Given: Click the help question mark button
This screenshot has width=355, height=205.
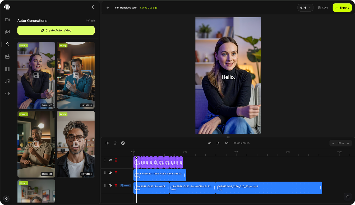Looking at the screenshot, I should tap(348, 197).
